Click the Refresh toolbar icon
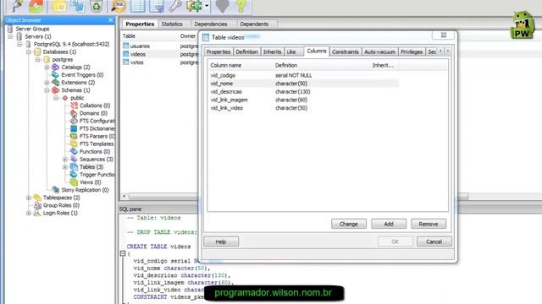This screenshot has height=304, width=542. tap(36, 6)
